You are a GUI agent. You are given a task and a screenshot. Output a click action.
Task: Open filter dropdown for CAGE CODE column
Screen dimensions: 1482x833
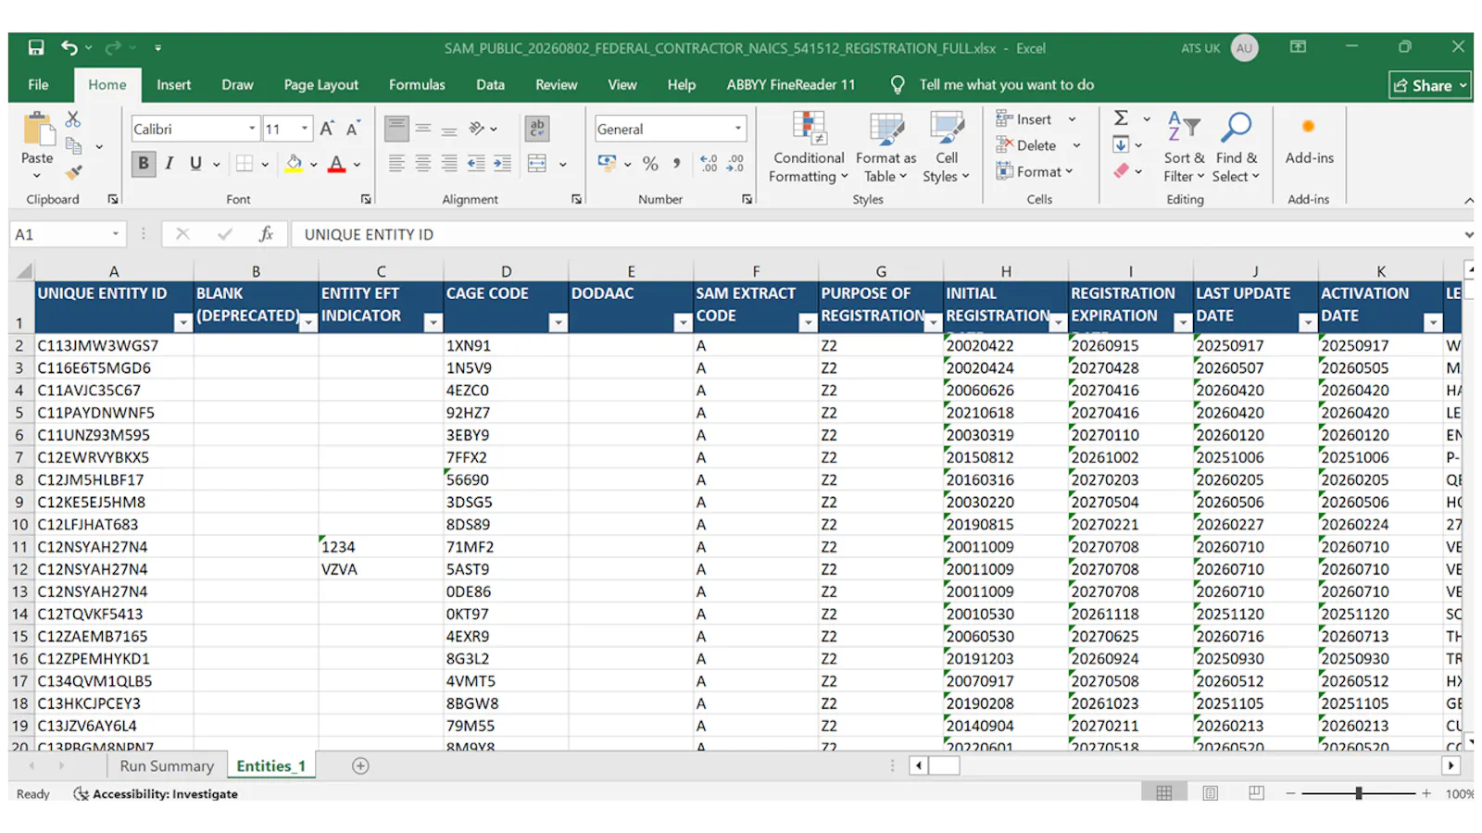pyautogui.click(x=558, y=322)
